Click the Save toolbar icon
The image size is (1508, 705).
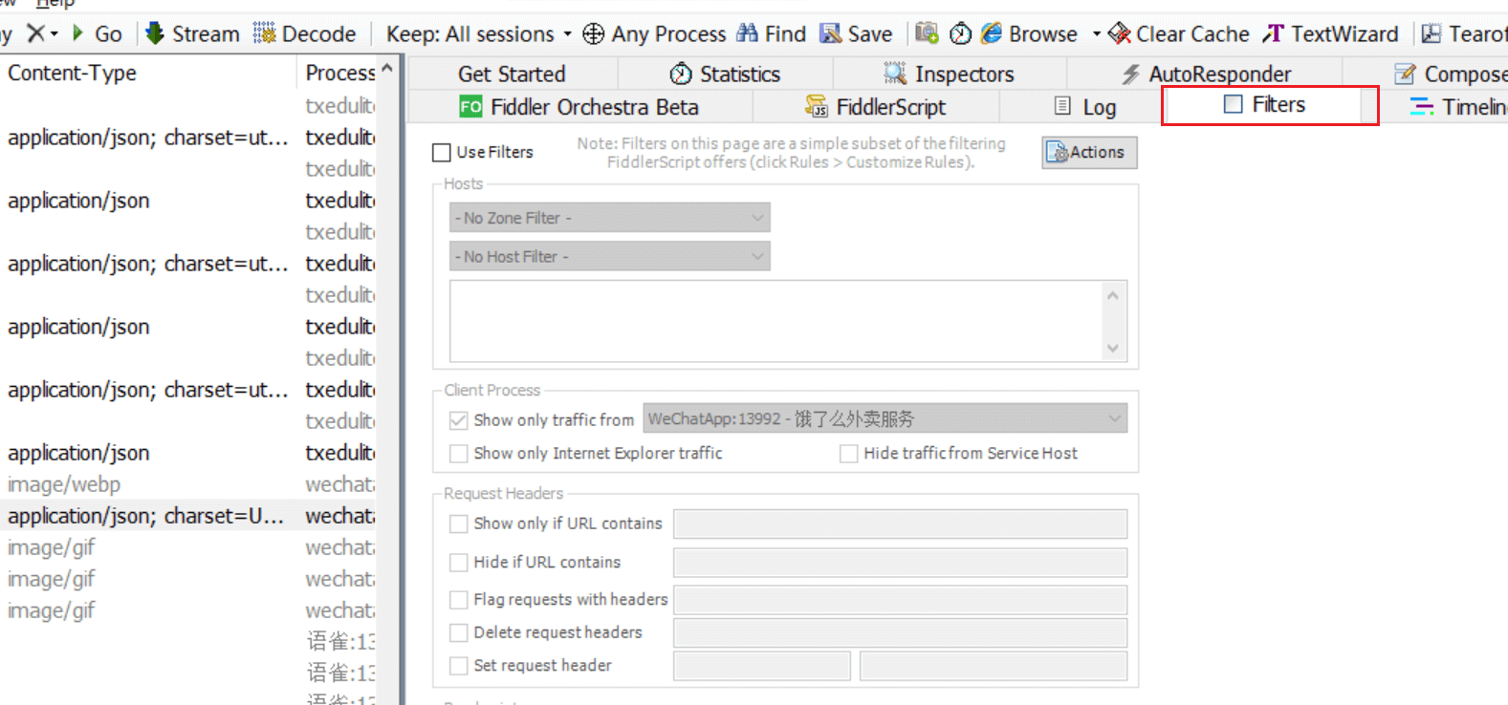pos(831,33)
